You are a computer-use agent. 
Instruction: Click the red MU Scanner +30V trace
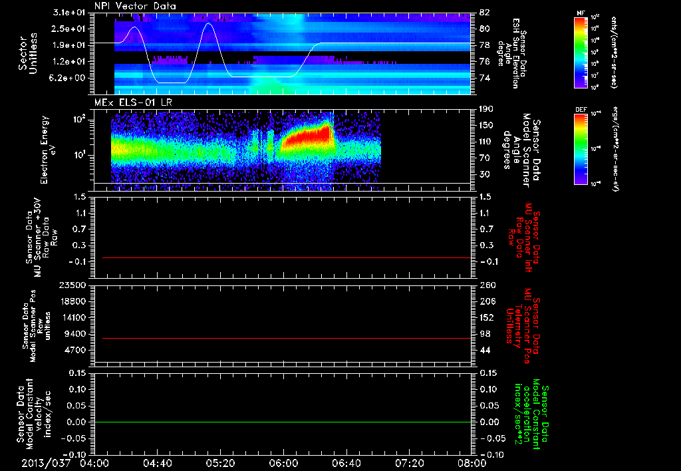(287, 257)
